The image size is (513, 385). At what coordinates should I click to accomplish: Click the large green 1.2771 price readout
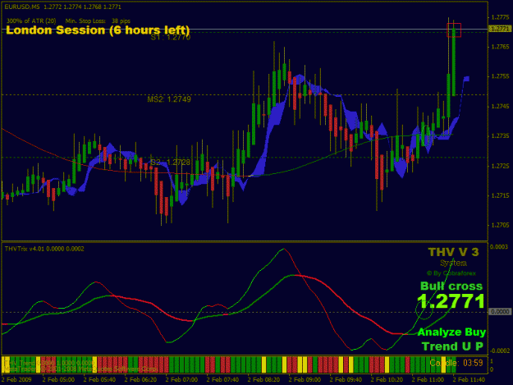tap(451, 301)
